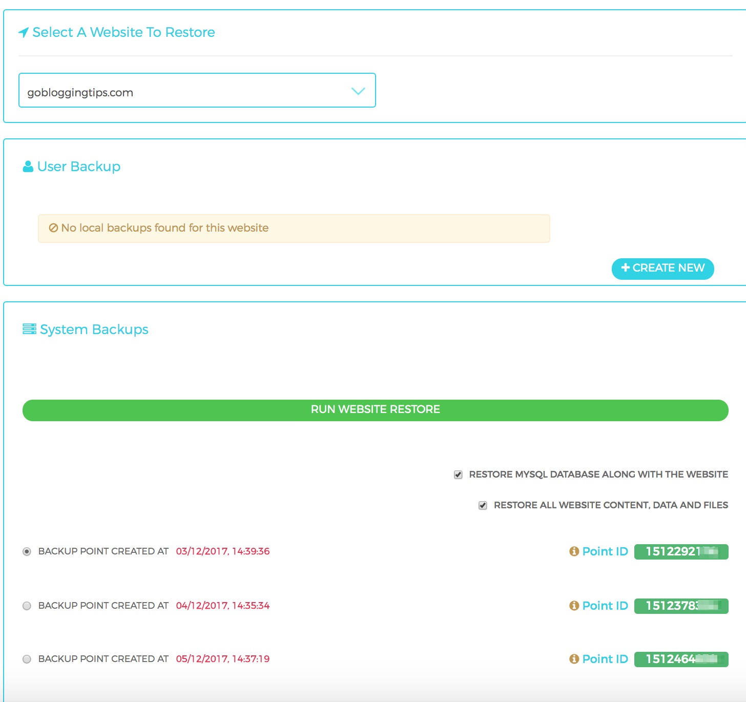The height and width of the screenshot is (702, 746).
Task: Open the gobloggingtips.com website dropdown
Action: pos(197,90)
